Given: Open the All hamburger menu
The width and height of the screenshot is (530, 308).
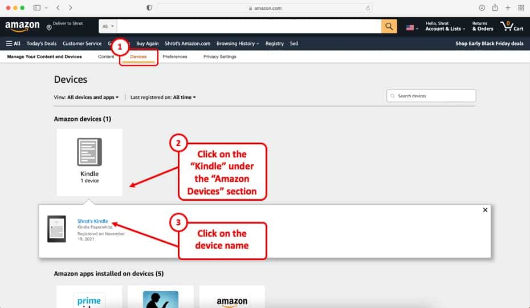Looking at the screenshot, I should point(13,43).
